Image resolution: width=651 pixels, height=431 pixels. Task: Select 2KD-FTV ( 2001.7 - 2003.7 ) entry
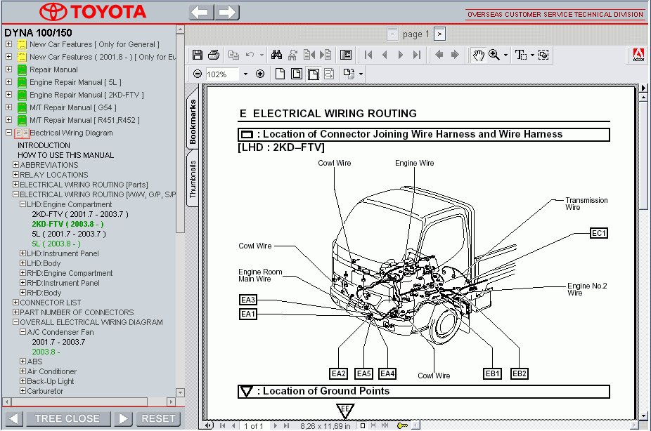point(80,214)
